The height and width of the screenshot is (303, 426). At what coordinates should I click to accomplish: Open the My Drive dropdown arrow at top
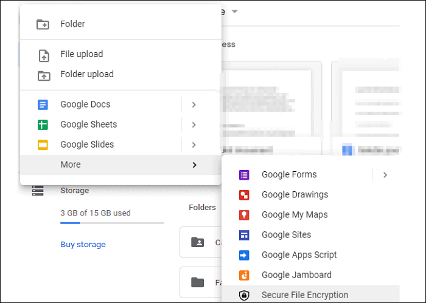[x=235, y=12]
